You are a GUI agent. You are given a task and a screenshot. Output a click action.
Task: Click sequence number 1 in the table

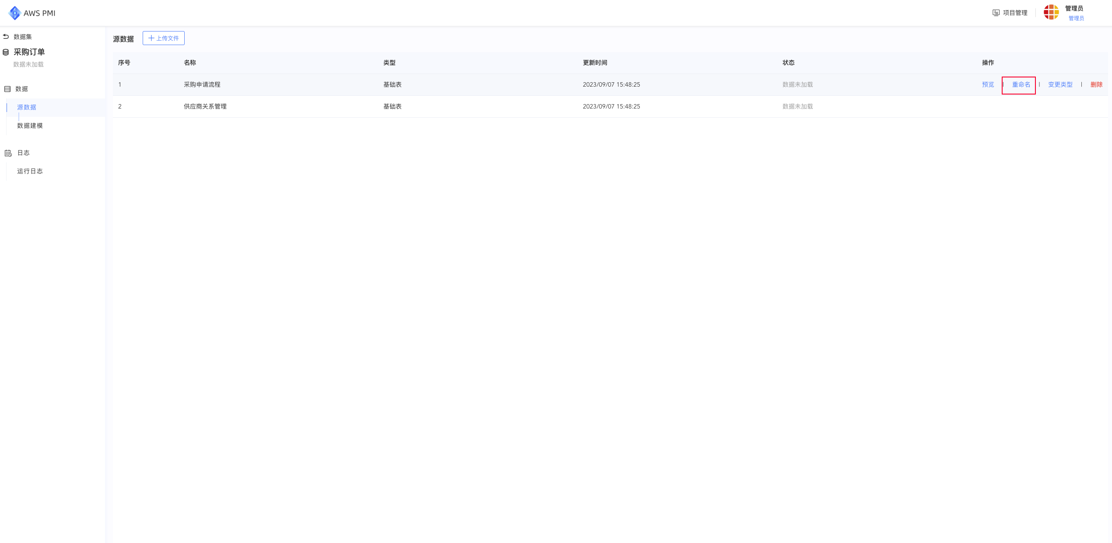coord(120,84)
